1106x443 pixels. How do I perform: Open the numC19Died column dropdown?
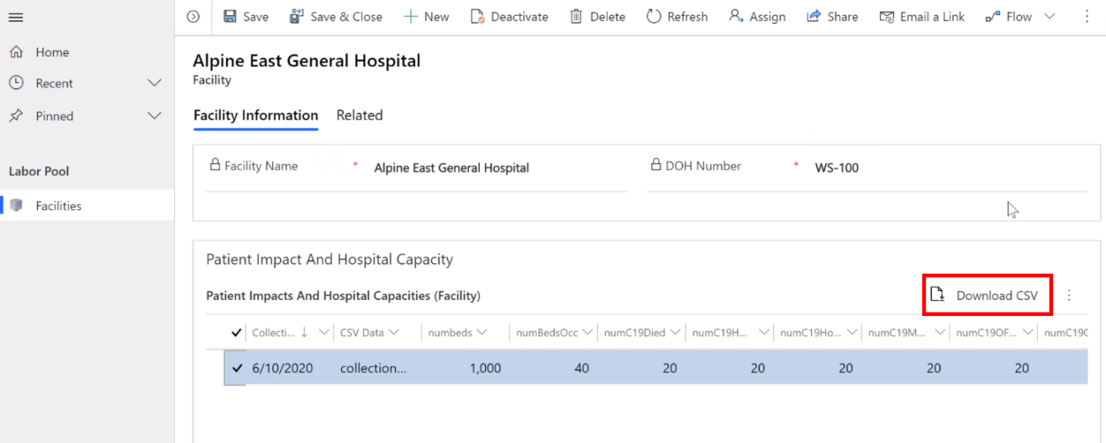coord(676,333)
